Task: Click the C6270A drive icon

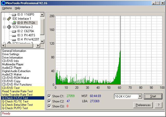Action: pyautogui.click(x=14, y=31)
